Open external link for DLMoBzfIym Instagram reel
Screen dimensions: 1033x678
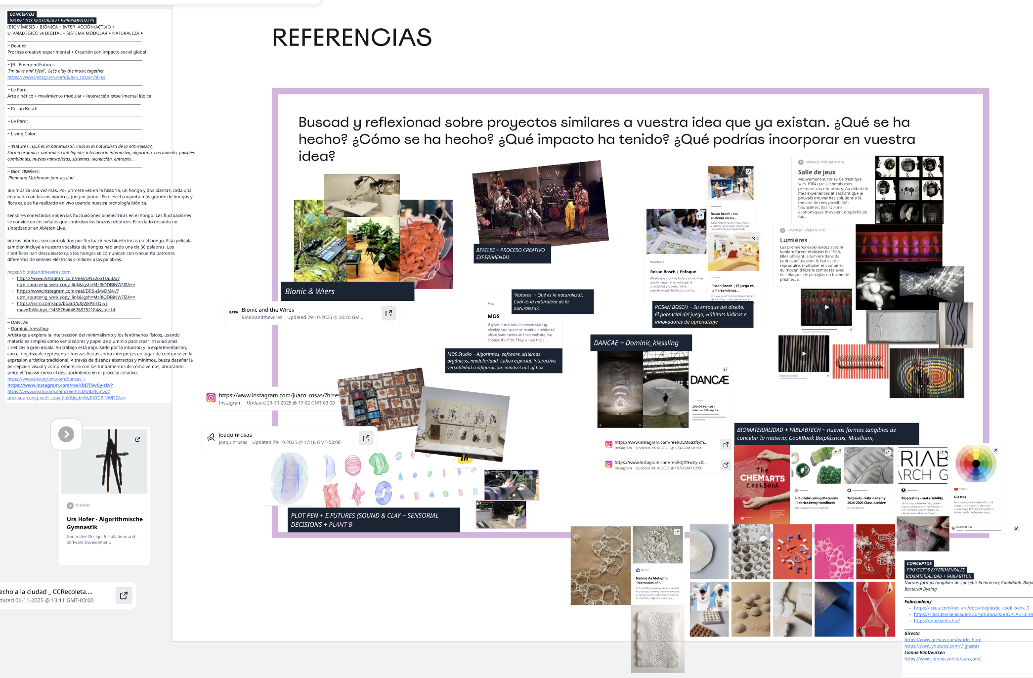[x=726, y=445]
